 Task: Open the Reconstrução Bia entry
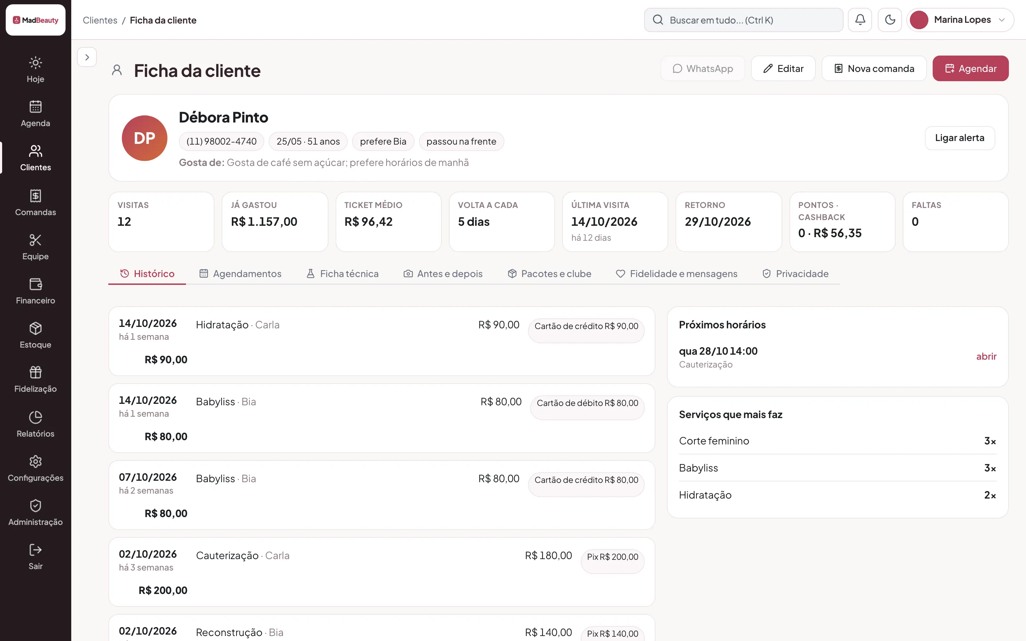point(382,628)
